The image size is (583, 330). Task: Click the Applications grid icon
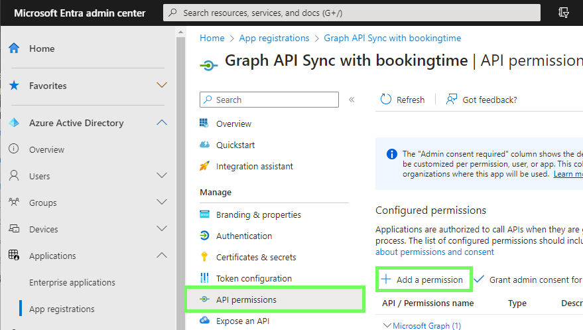point(14,255)
